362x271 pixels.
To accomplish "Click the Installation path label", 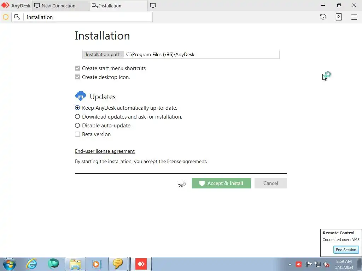I will [x=104, y=54].
